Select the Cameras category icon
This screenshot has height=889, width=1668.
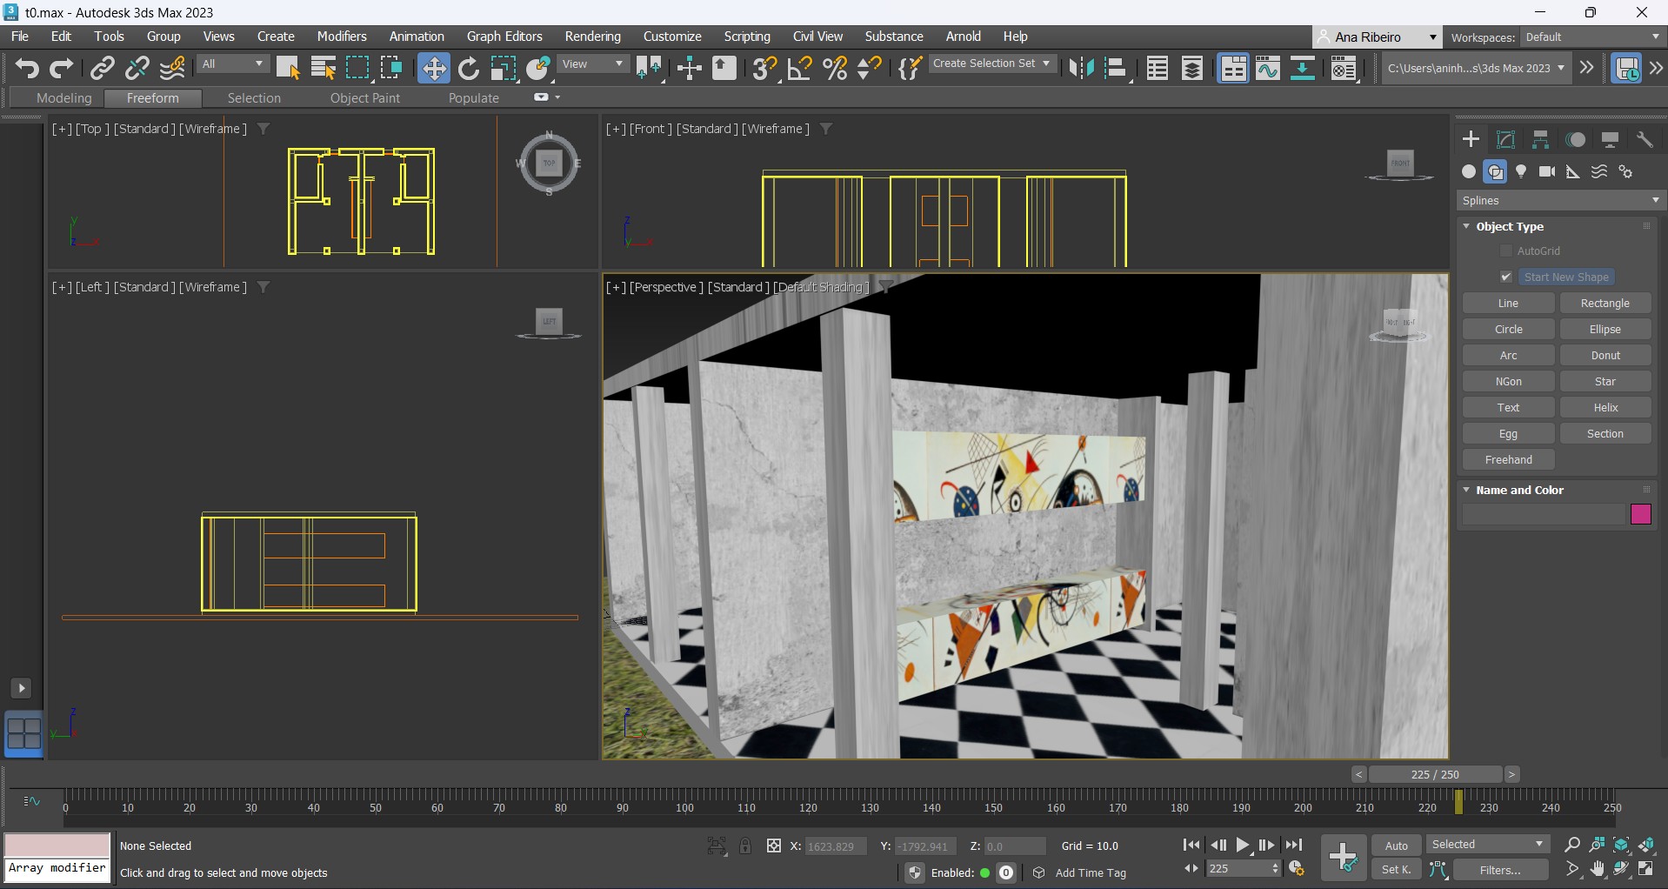(x=1547, y=171)
